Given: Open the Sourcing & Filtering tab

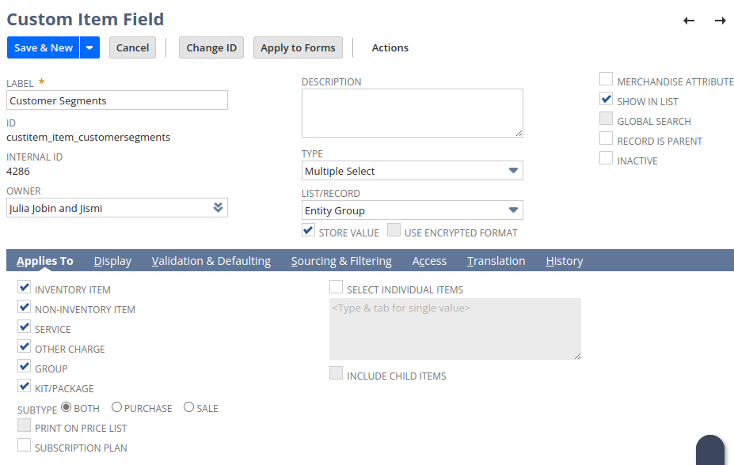Looking at the screenshot, I should tap(341, 261).
